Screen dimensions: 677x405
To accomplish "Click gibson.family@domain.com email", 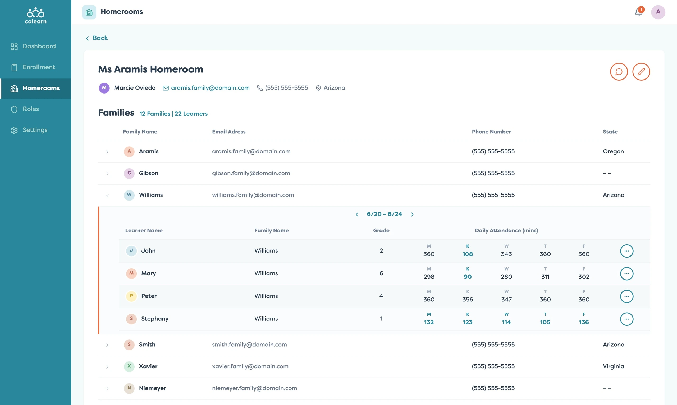I will coord(251,173).
